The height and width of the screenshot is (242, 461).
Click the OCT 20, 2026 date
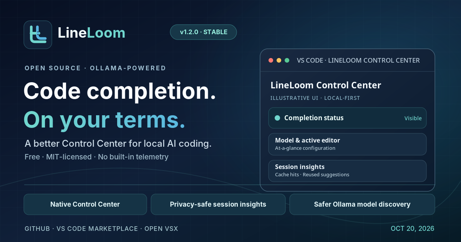pos(412,229)
